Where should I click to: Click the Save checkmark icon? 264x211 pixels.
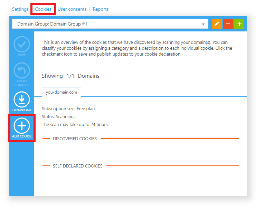[22, 44]
